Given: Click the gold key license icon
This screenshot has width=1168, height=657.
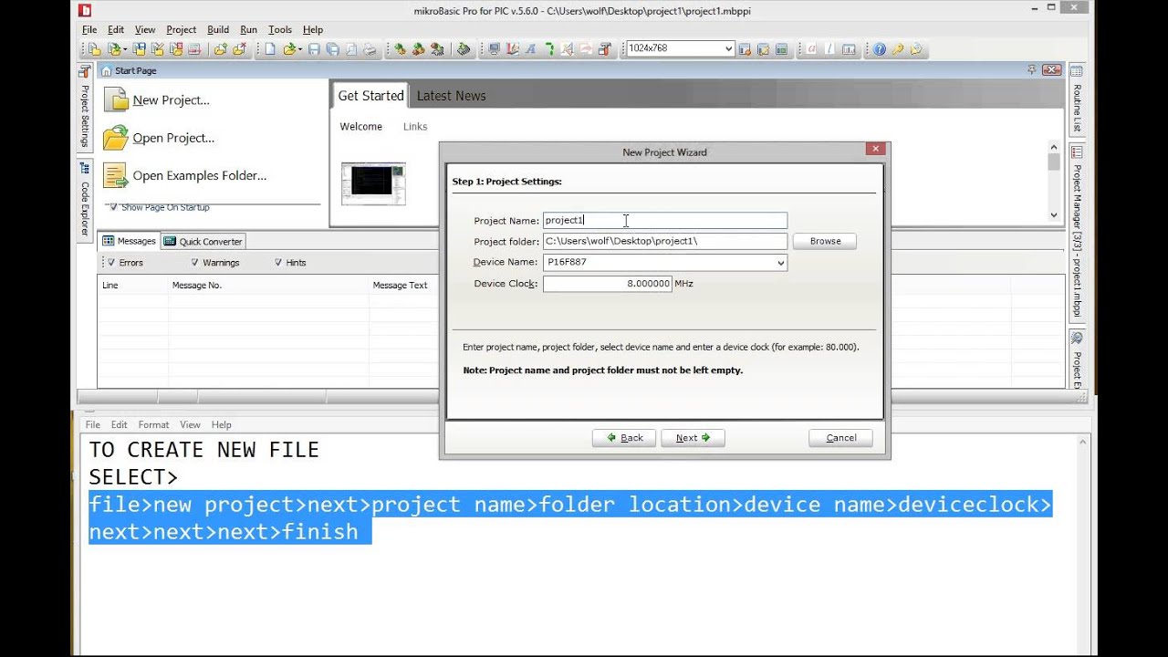Looking at the screenshot, I should [x=898, y=49].
